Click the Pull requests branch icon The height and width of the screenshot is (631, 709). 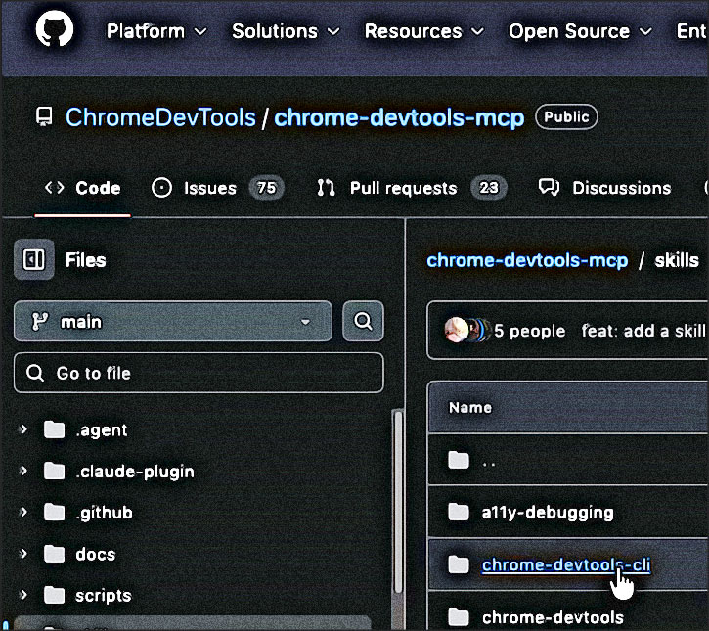tap(326, 187)
